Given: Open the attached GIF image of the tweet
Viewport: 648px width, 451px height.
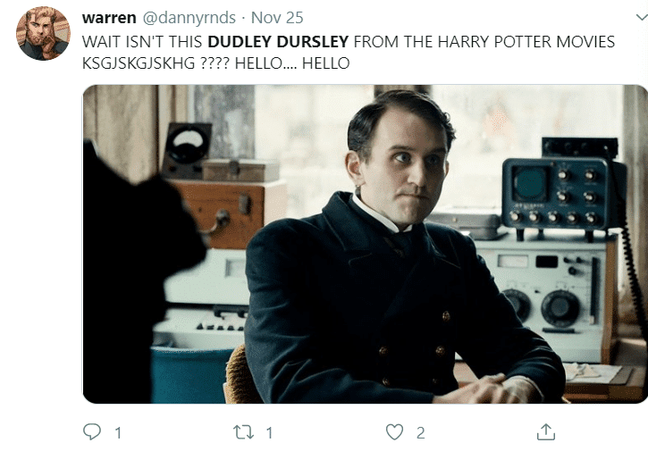Looking at the screenshot, I should (x=365, y=244).
